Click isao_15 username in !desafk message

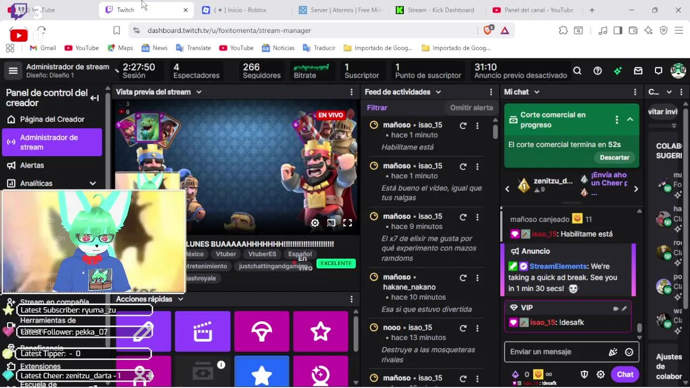[543, 322]
